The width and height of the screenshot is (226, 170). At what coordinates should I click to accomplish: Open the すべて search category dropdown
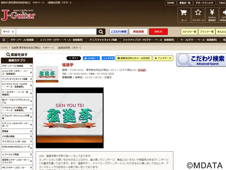click(8, 32)
